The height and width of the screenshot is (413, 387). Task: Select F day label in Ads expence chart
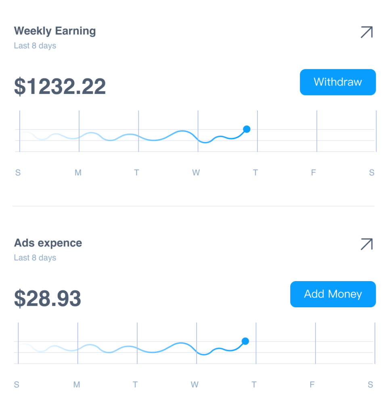pyautogui.click(x=312, y=384)
